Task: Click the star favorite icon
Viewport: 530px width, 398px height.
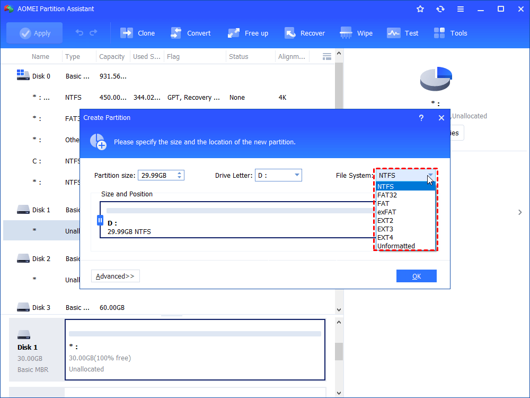Action: (x=420, y=8)
